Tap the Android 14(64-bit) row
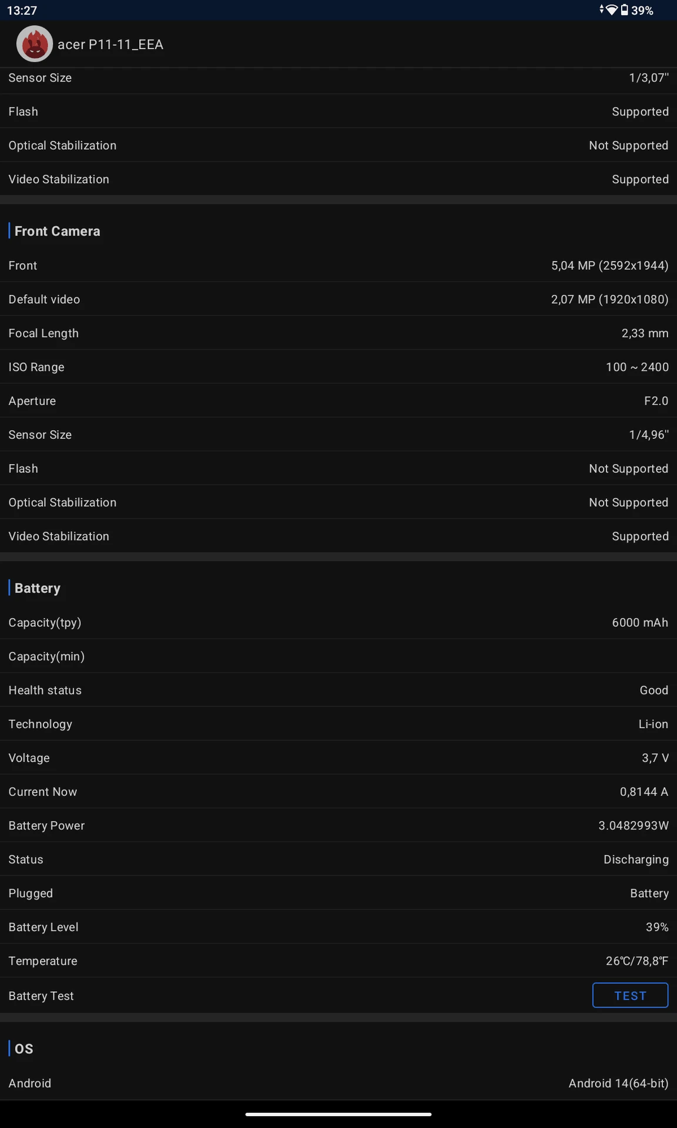Screen dimensions: 677x1128 pos(338,1083)
